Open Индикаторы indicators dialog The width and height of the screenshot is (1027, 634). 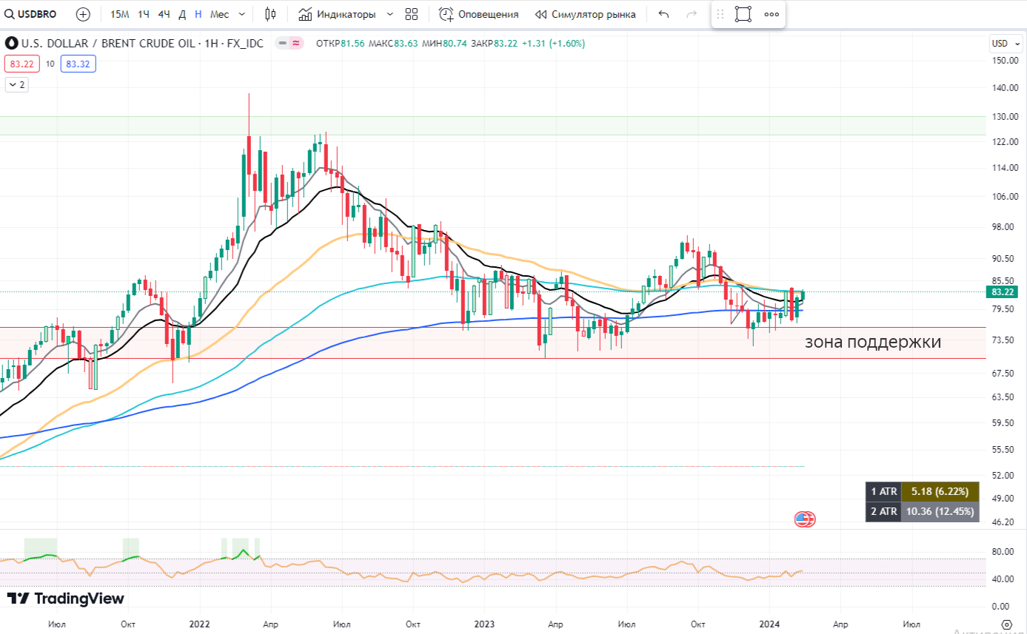click(337, 14)
